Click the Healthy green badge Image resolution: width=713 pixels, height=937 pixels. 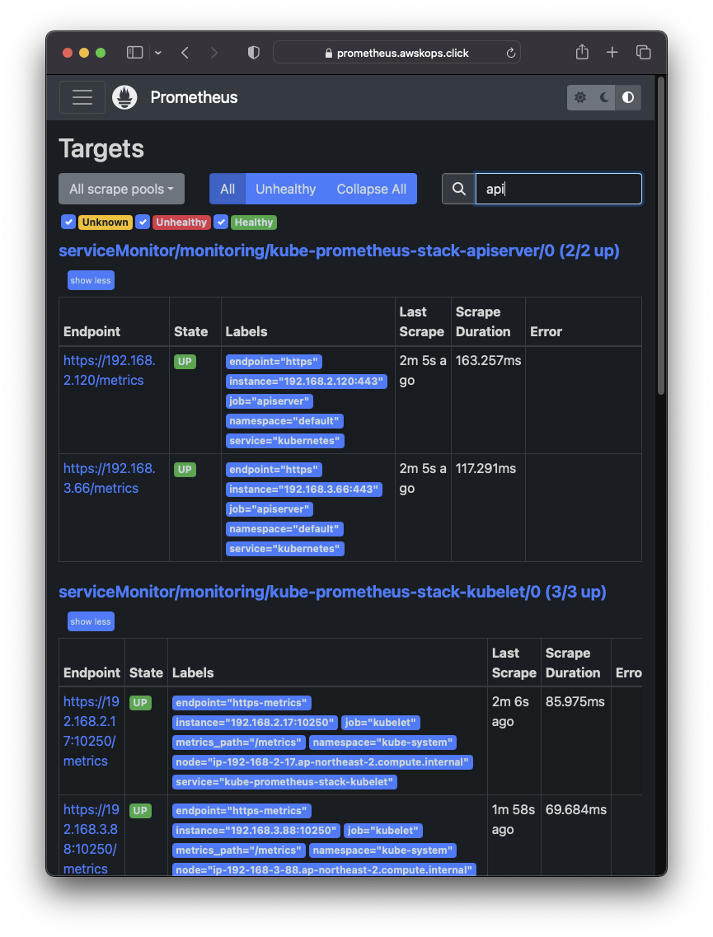point(253,223)
